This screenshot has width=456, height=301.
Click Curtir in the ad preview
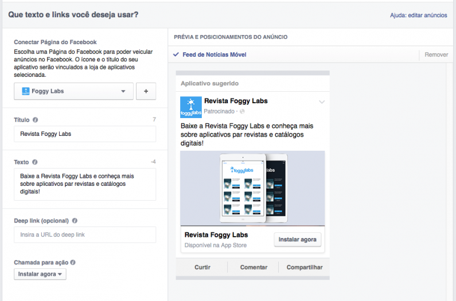pyautogui.click(x=202, y=267)
